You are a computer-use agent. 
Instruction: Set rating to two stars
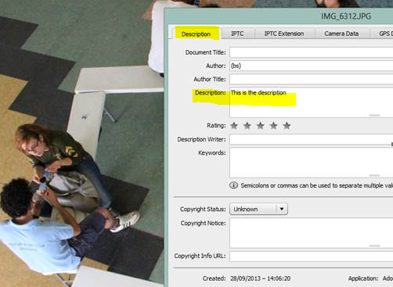[247, 126]
